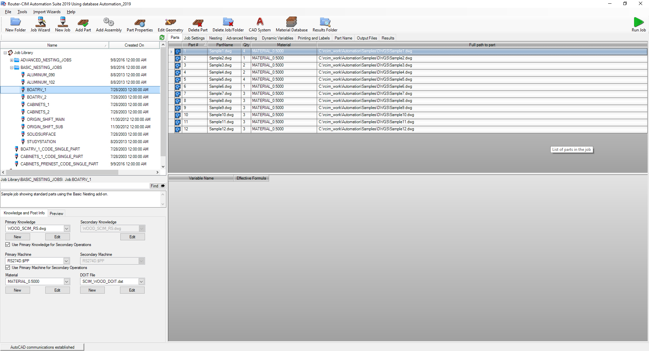
Task: Switch to the Job Settings tab
Action: pyautogui.click(x=194, y=38)
